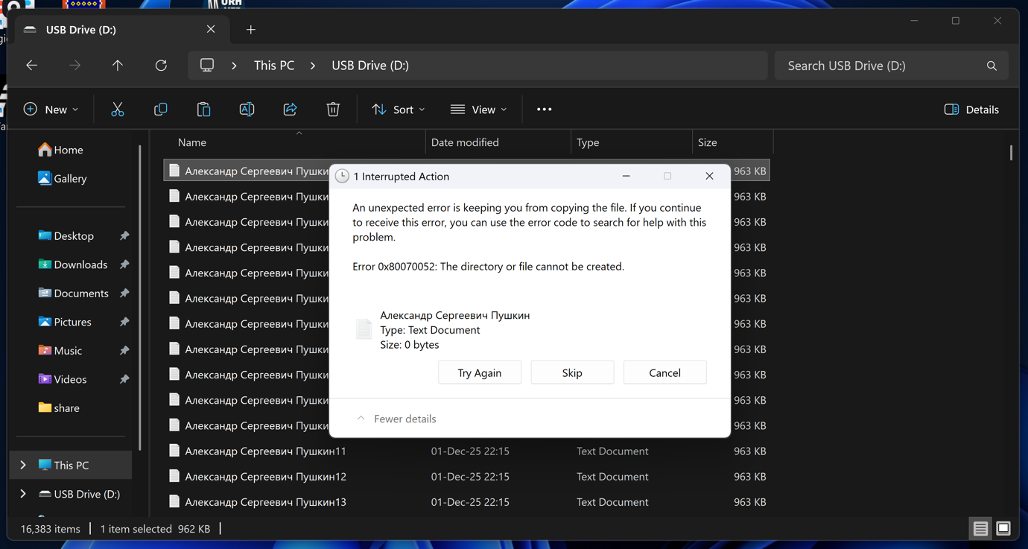Click the PC monitor icon in address bar
The image size is (1028, 549).
(x=207, y=66)
